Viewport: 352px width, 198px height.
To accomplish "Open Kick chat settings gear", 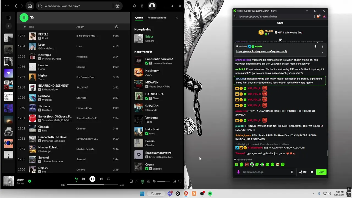I will pos(312,172).
